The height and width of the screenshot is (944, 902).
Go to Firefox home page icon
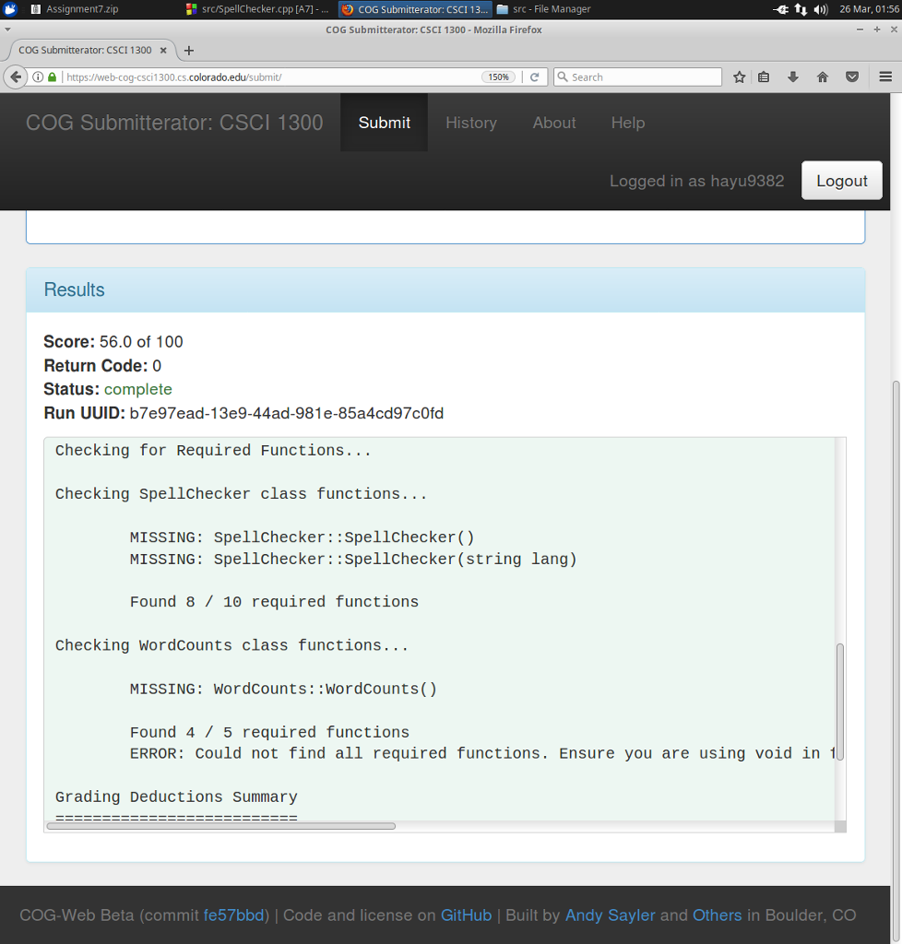click(823, 77)
